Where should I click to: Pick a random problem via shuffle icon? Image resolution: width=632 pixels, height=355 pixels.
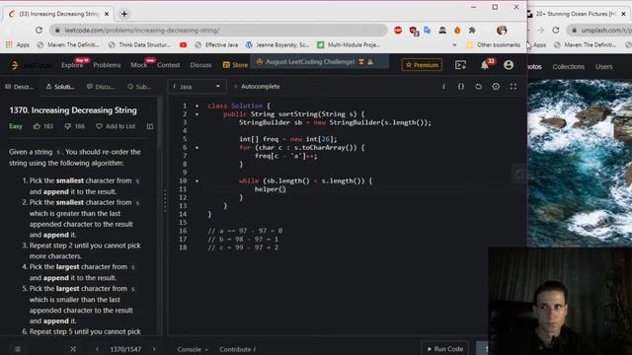pyautogui.click(x=73, y=349)
